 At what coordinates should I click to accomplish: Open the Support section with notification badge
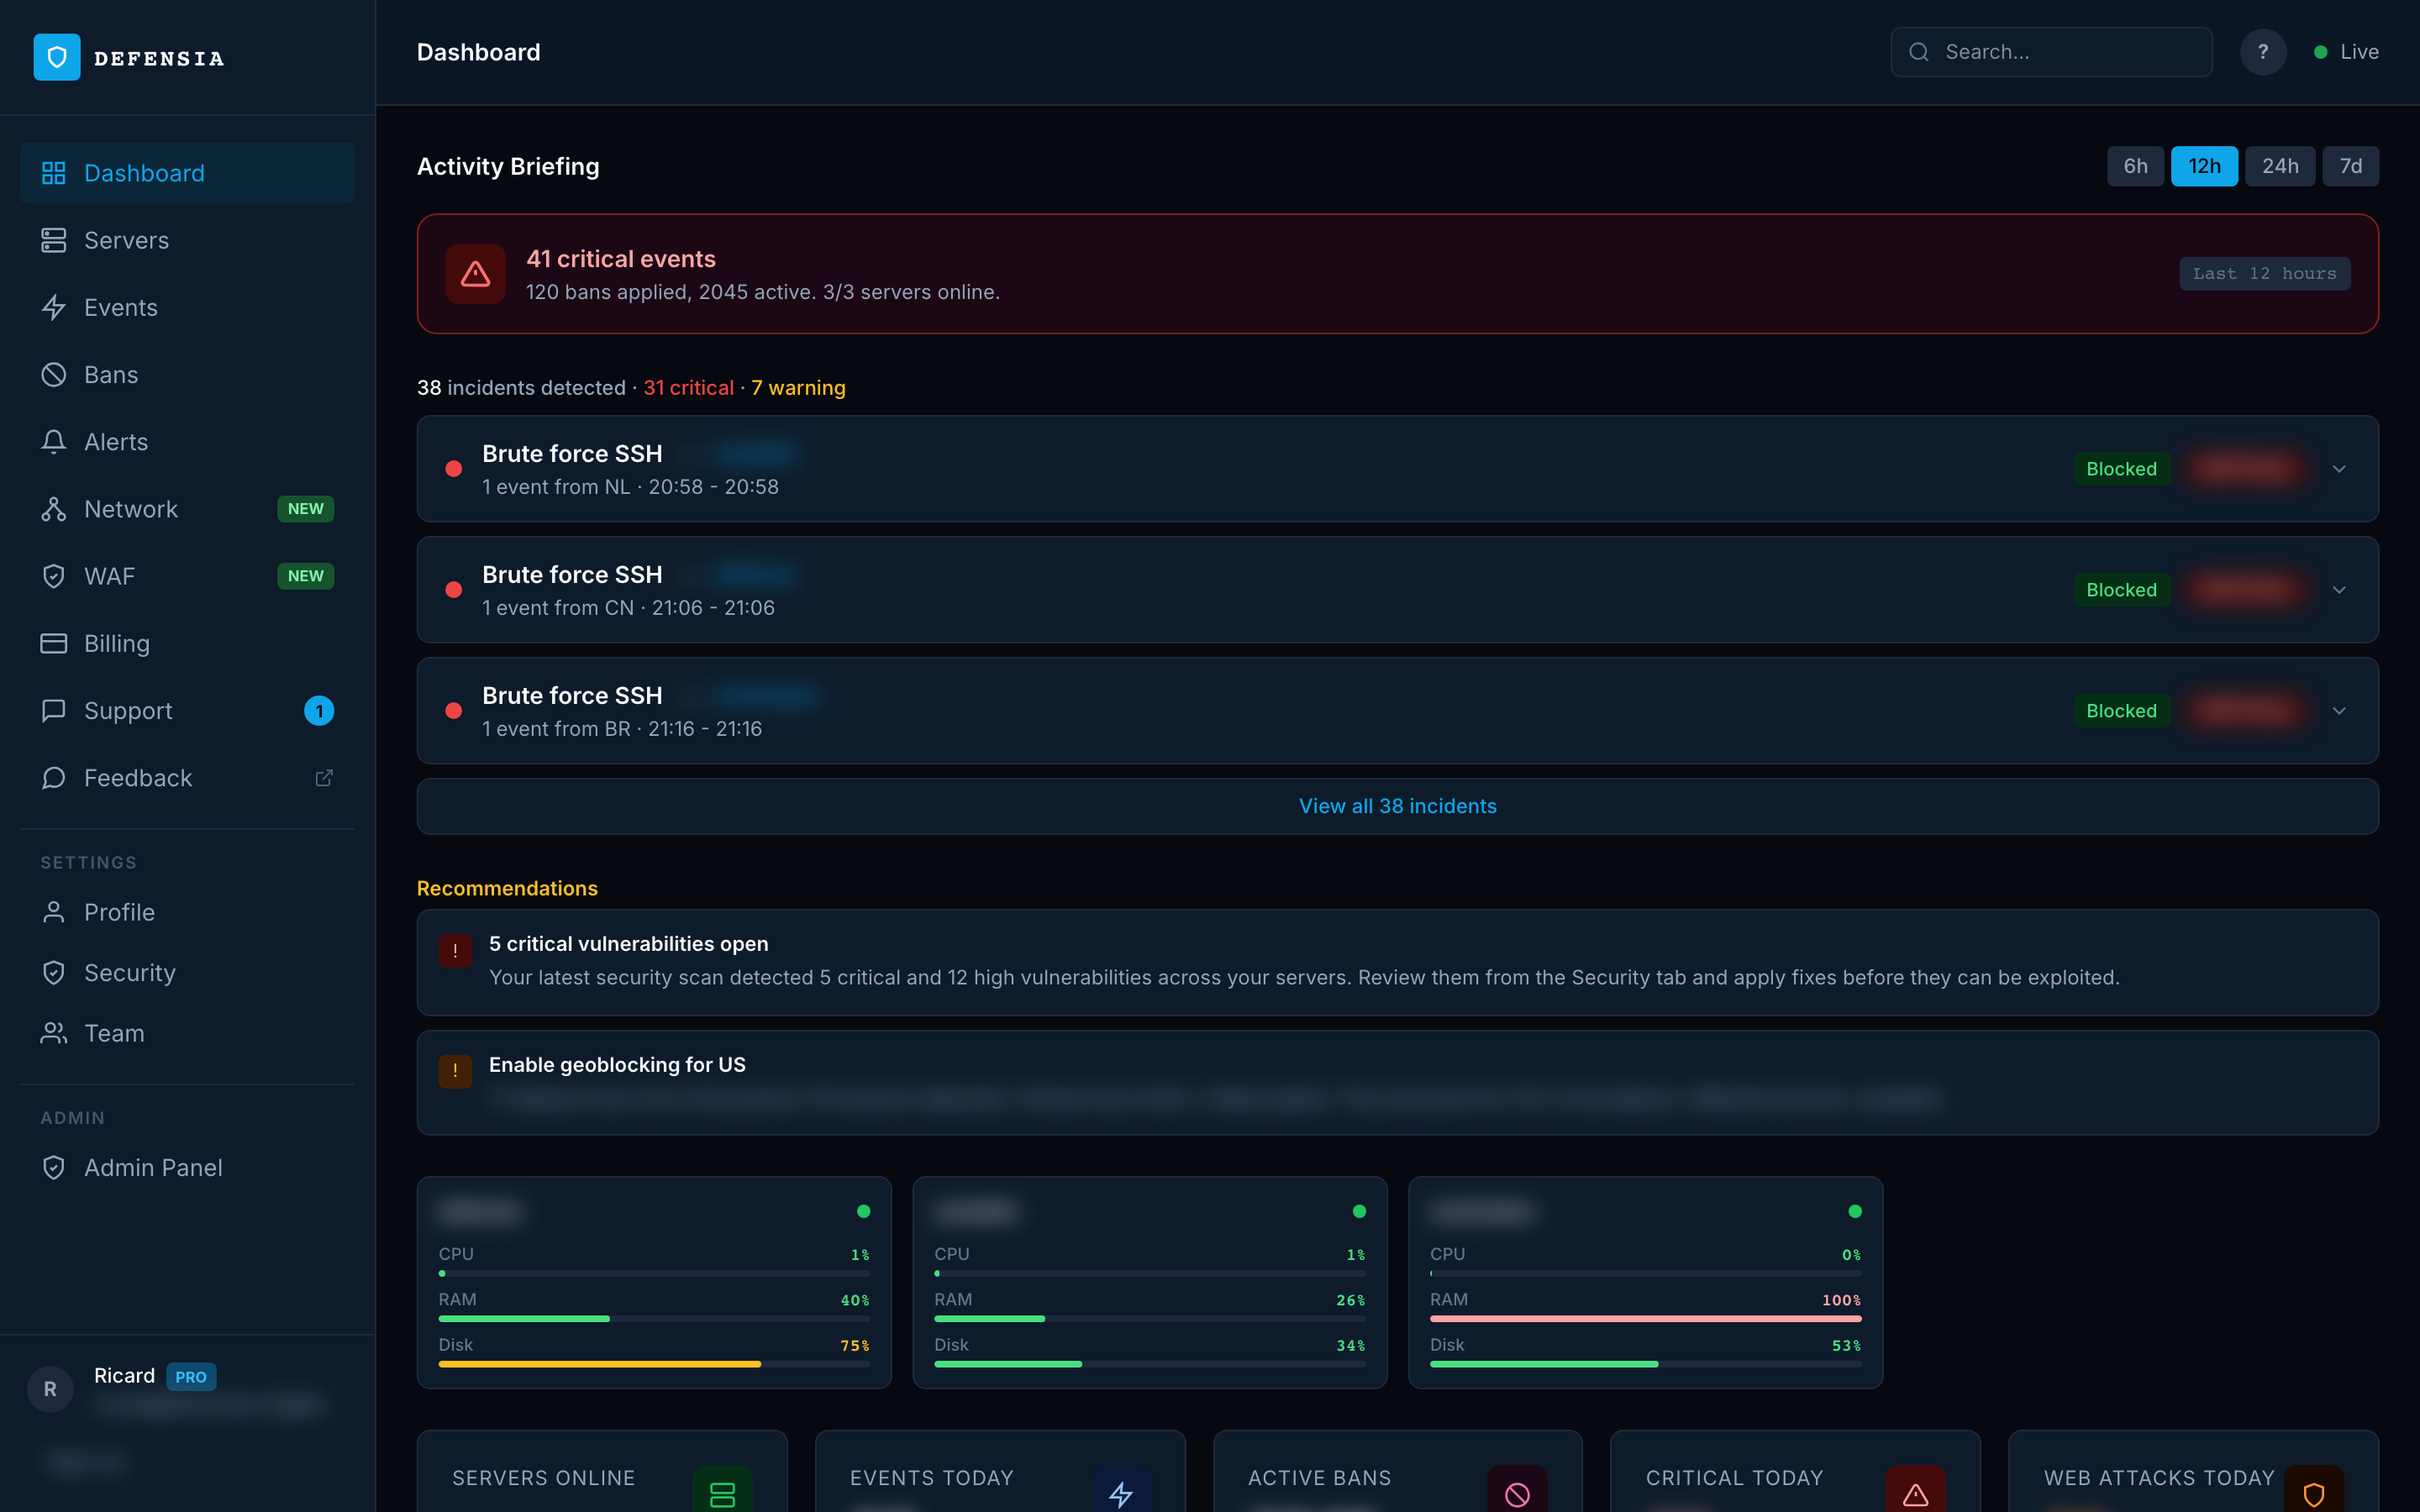click(128, 711)
